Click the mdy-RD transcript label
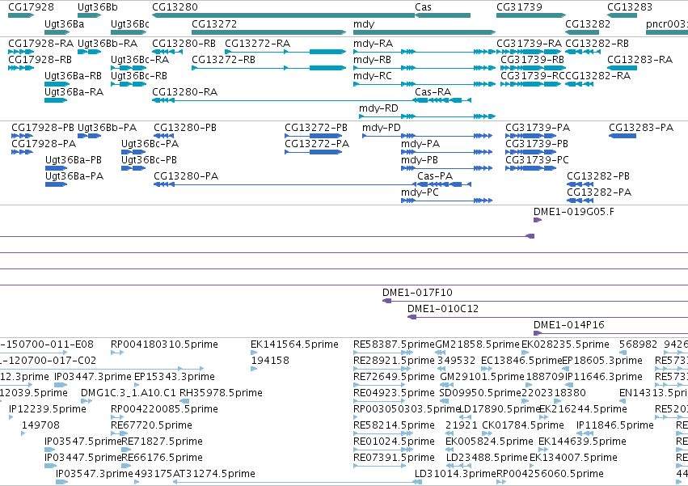 378,108
